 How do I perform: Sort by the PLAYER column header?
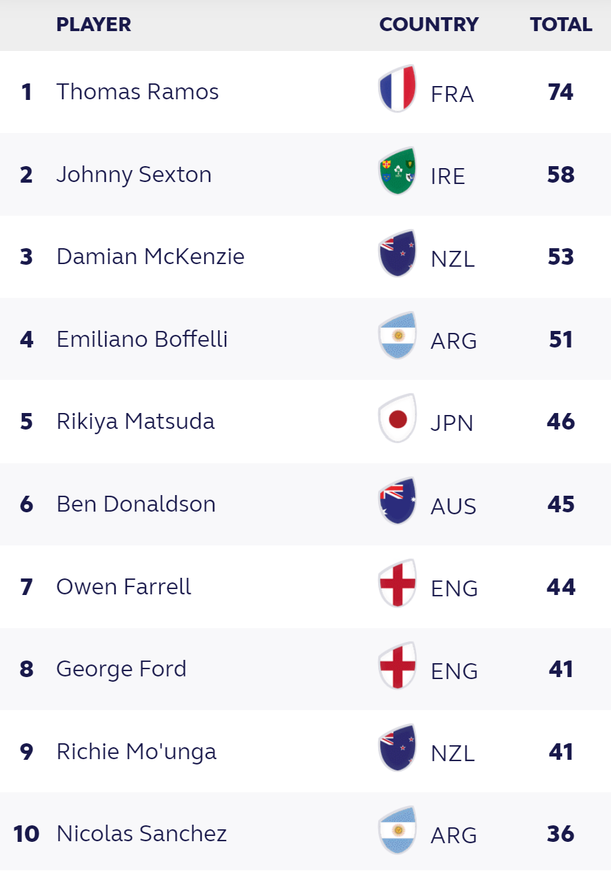pos(94,24)
